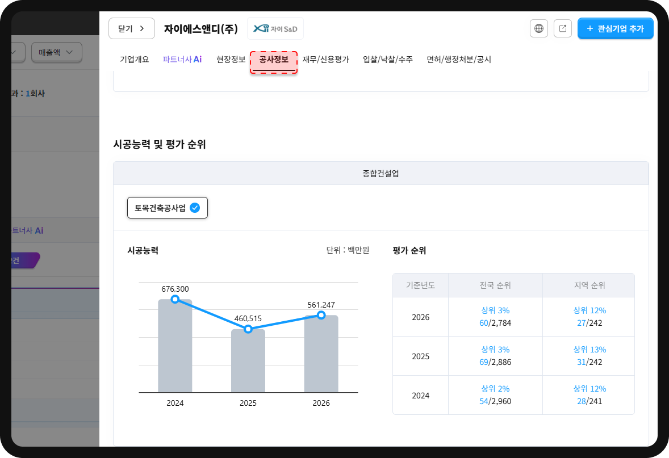Click the 종합건설업 section header
Image resolution: width=669 pixels, height=458 pixels.
click(381, 173)
